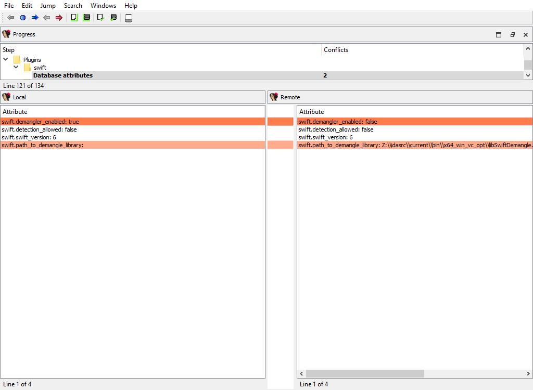This screenshot has height=390, width=533.
Task: Click the Progress list scroll-down arrow
Action: click(528, 75)
